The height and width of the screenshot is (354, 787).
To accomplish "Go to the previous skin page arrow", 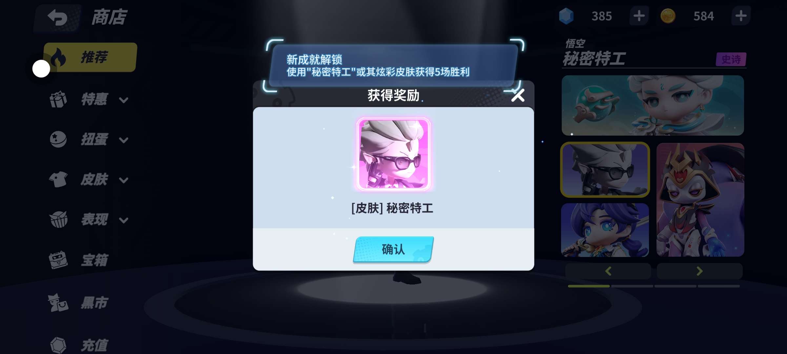I will 608,271.
